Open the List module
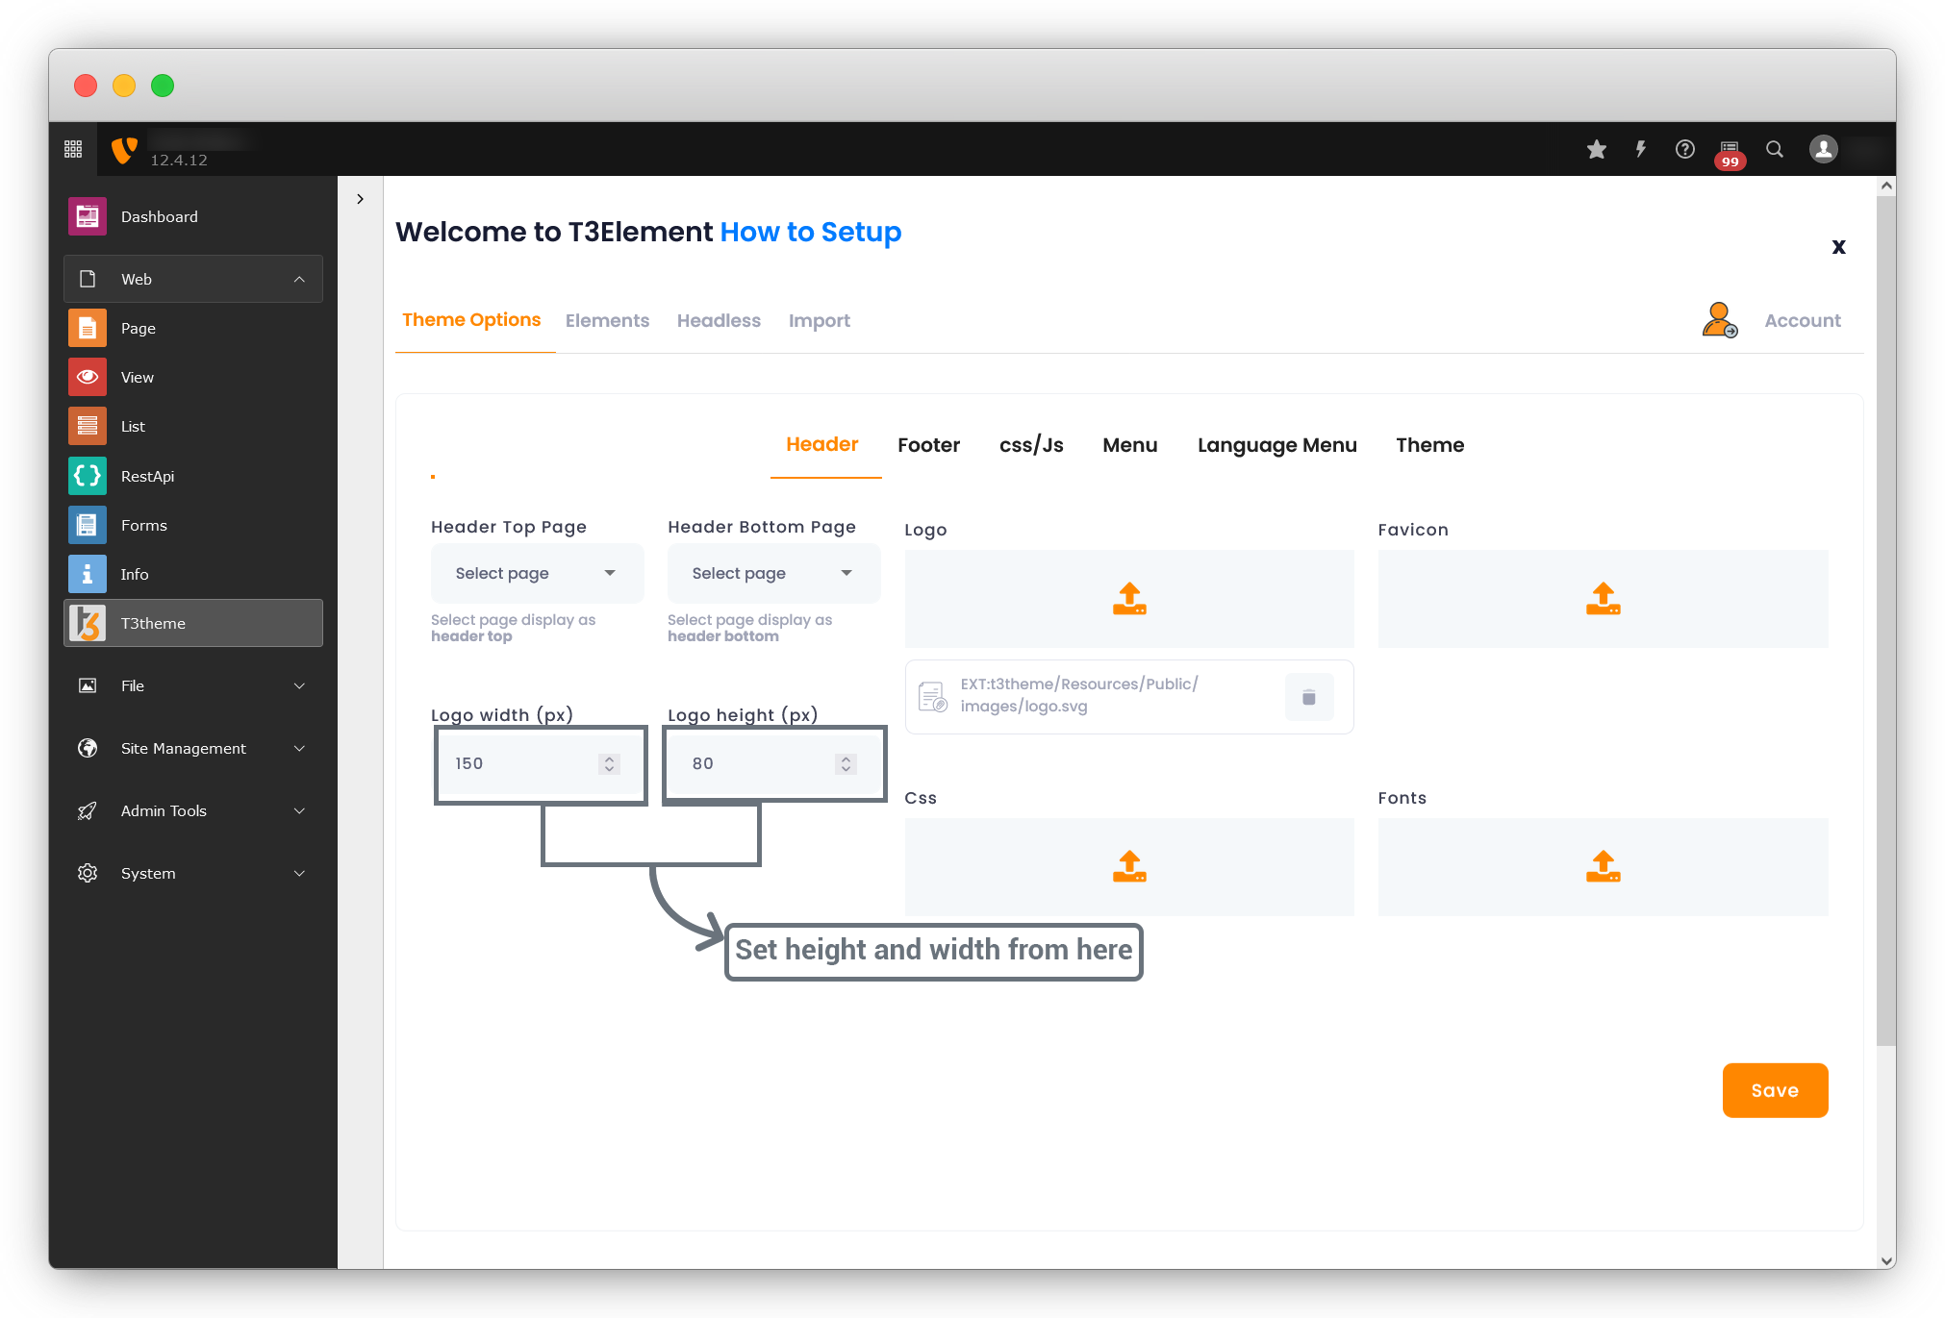The image size is (1945, 1318). (193, 426)
